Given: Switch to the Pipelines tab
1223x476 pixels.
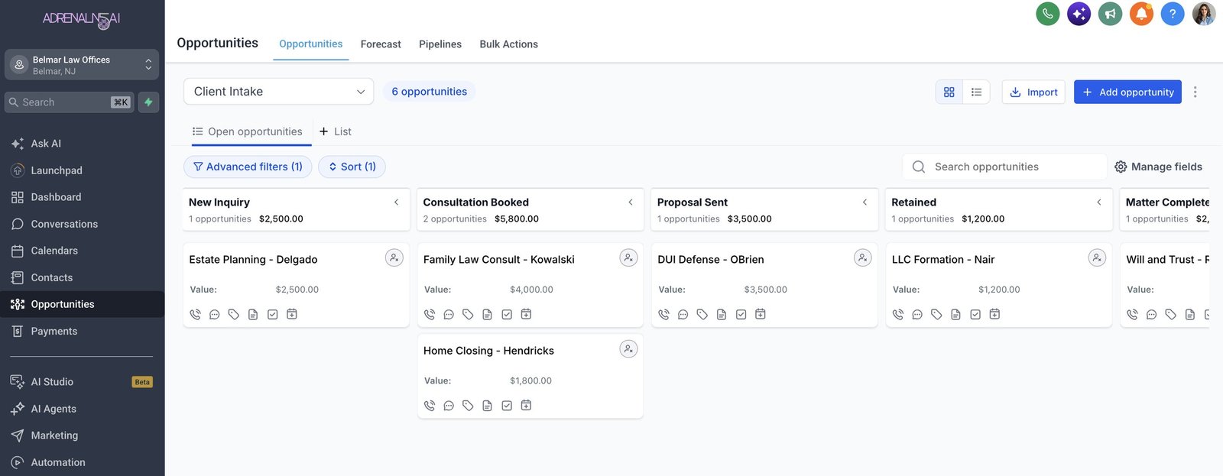Looking at the screenshot, I should [x=440, y=44].
